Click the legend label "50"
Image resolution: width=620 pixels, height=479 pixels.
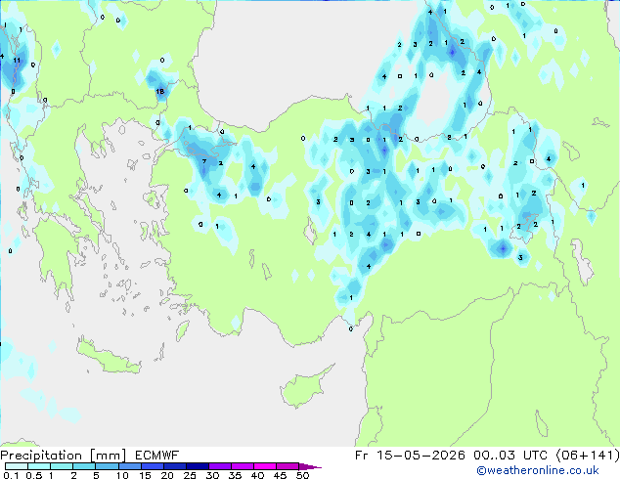point(302,475)
